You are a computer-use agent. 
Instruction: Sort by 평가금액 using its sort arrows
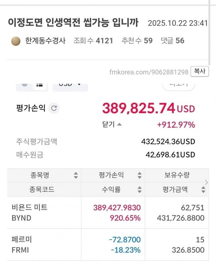tap(203, 190)
